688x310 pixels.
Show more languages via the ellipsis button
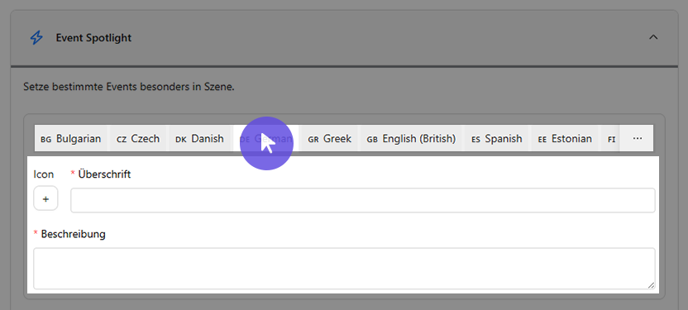(638, 139)
